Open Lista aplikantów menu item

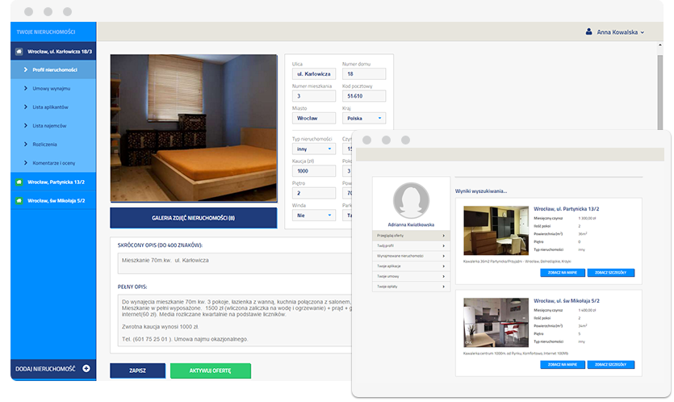[x=53, y=107]
